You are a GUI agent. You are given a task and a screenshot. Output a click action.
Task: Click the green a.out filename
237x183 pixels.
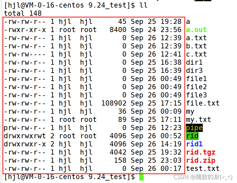(196, 30)
